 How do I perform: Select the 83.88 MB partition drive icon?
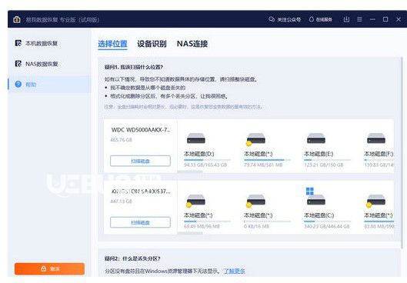(376, 201)
